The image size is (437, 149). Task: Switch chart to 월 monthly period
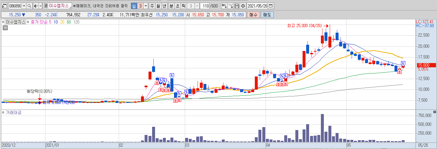pos(159,6)
